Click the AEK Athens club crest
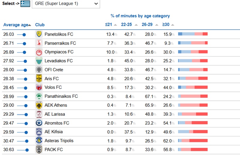Screen dimensions: 240x160 point(39,105)
